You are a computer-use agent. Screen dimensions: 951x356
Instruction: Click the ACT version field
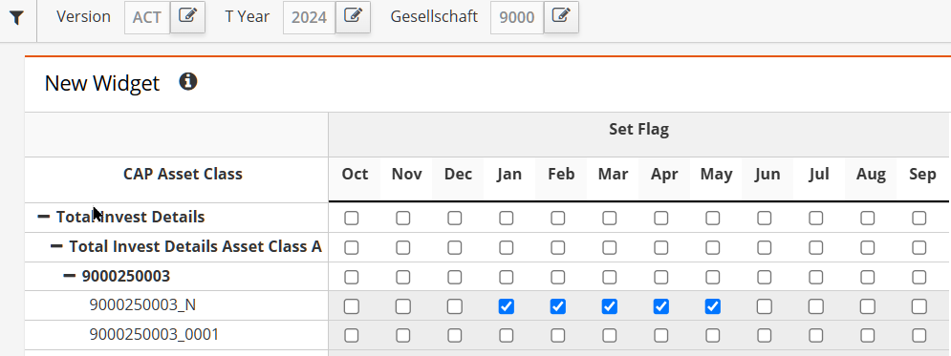tap(147, 17)
